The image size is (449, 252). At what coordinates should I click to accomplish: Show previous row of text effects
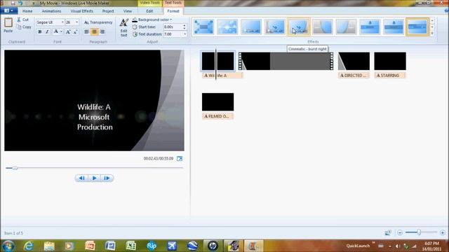click(x=432, y=21)
